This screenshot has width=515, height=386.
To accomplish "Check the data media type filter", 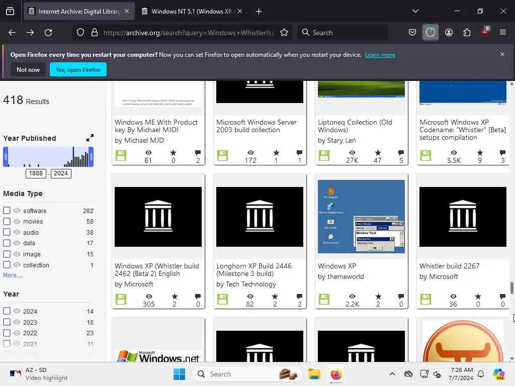I will [x=7, y=243].
